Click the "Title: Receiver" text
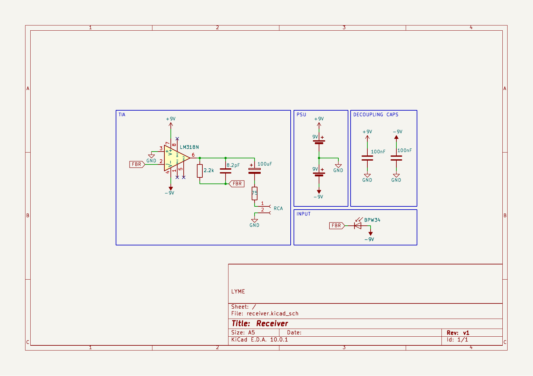 tap(260, 324)
